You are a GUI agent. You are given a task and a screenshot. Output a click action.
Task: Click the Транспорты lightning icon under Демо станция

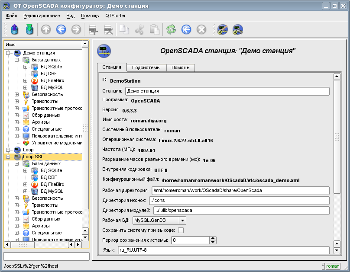point(26,101)
